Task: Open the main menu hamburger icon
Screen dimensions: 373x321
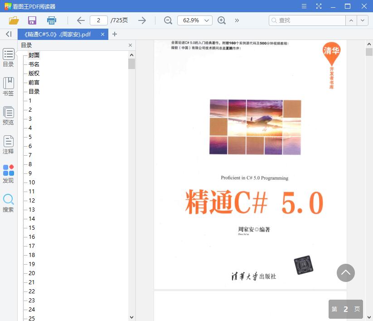Action: [304, 6]
